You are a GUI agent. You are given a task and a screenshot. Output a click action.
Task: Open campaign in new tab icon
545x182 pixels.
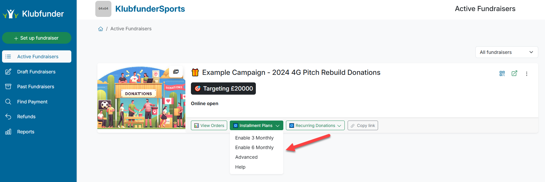point(514,73)
